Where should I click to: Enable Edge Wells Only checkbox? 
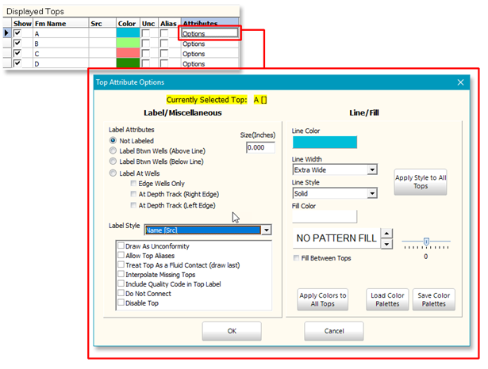133,183
